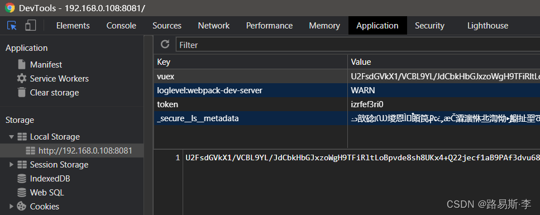Select the _secure__ls__metadata key
This screenshot has width=540, height=215.
pos(251,118)
